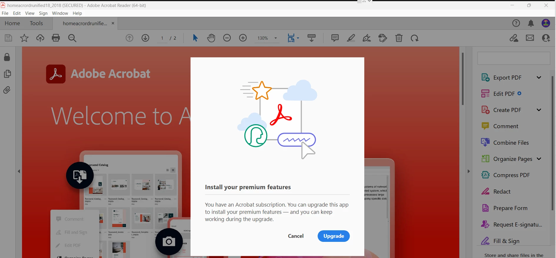Add a sticky note comment
This screenshot has height=258, width=556.
tap(335, 38)
